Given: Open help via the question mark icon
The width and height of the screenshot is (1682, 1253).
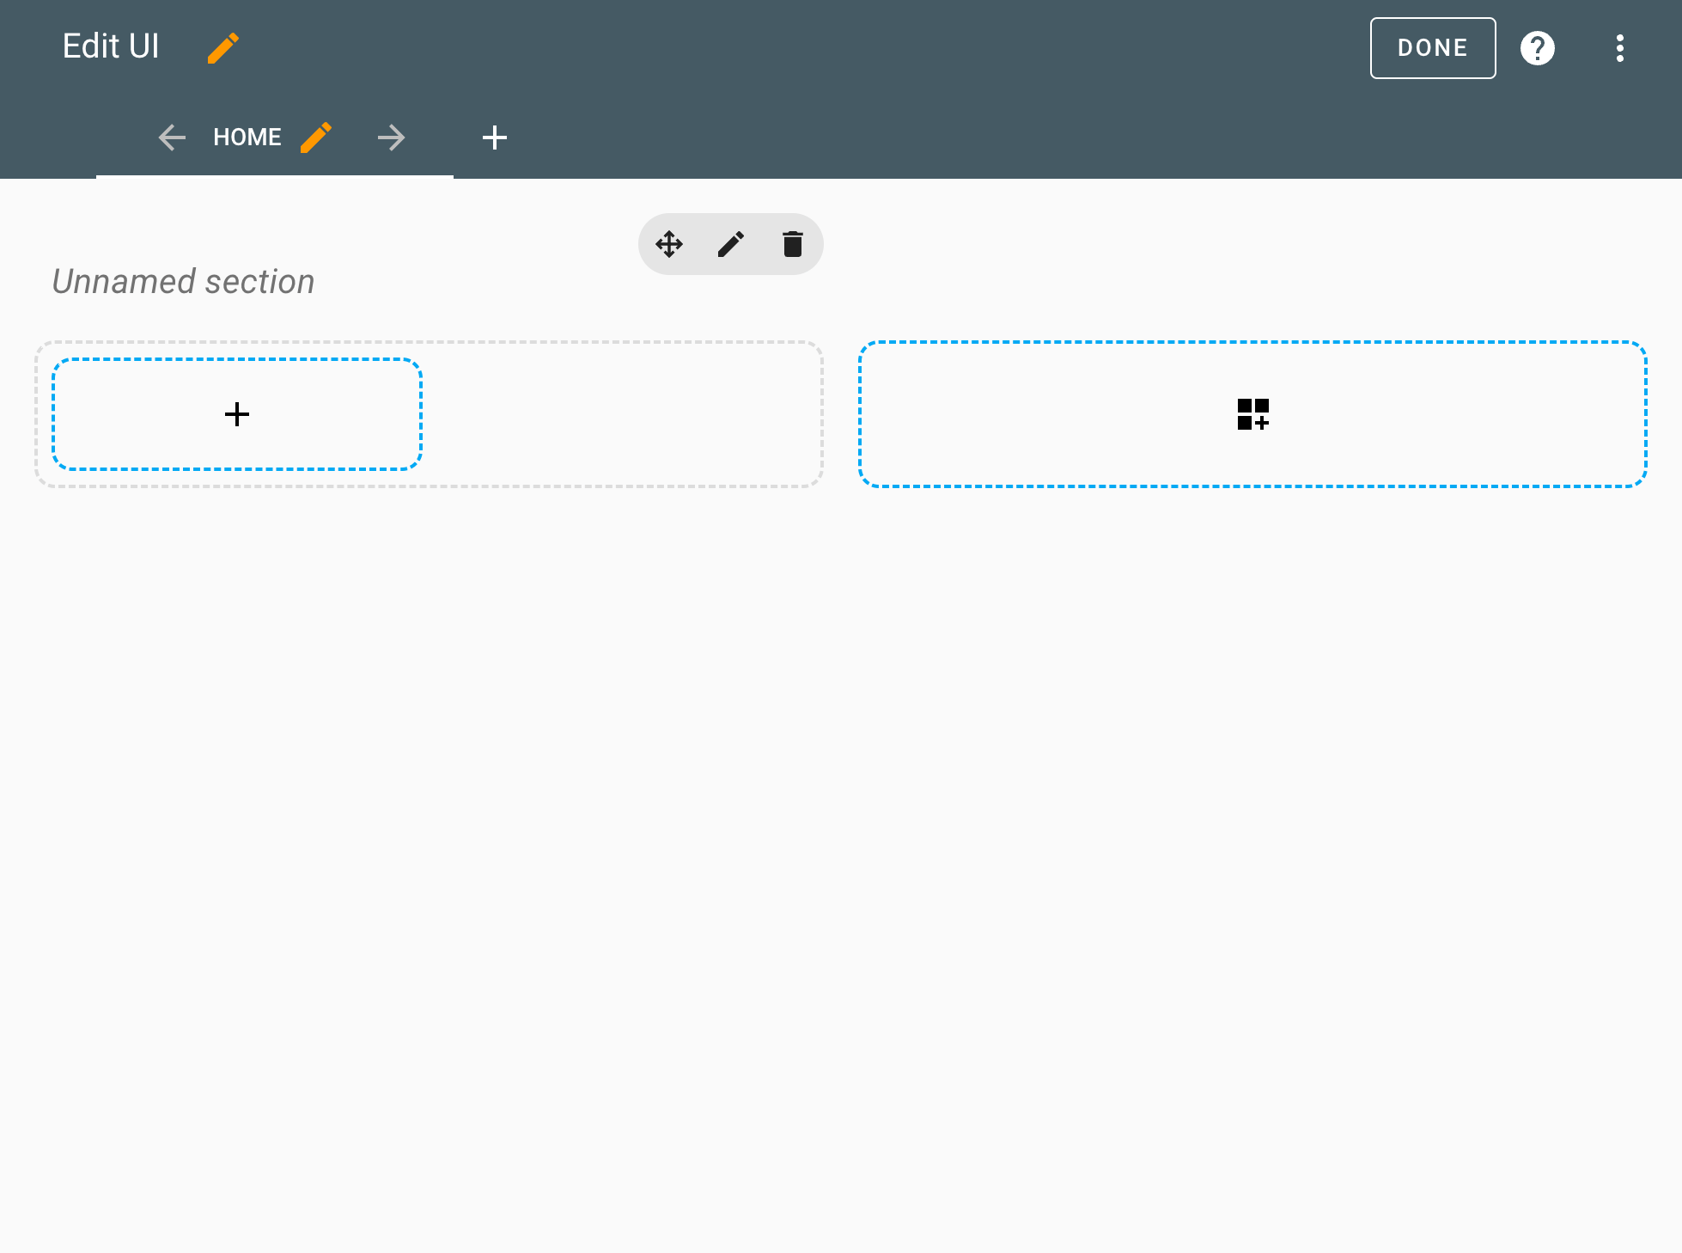Looking at the screenshot, I should pos(1538,48).
